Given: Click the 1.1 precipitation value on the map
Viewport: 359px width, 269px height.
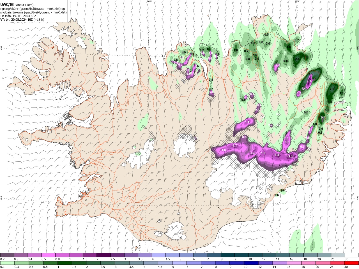Looking at the screenshot, I should pyautogui.click(x=342, y=93).
